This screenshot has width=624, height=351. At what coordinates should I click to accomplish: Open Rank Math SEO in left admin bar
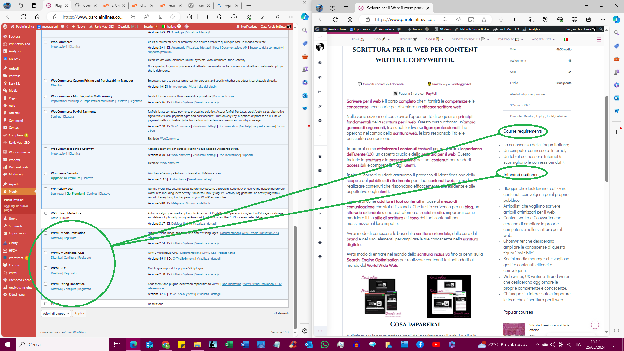tap(104, 27)
